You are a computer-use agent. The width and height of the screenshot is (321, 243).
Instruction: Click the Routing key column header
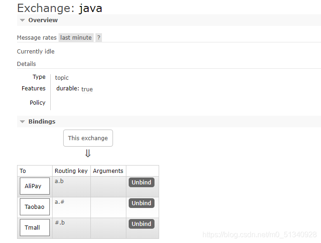click(71, 171)
